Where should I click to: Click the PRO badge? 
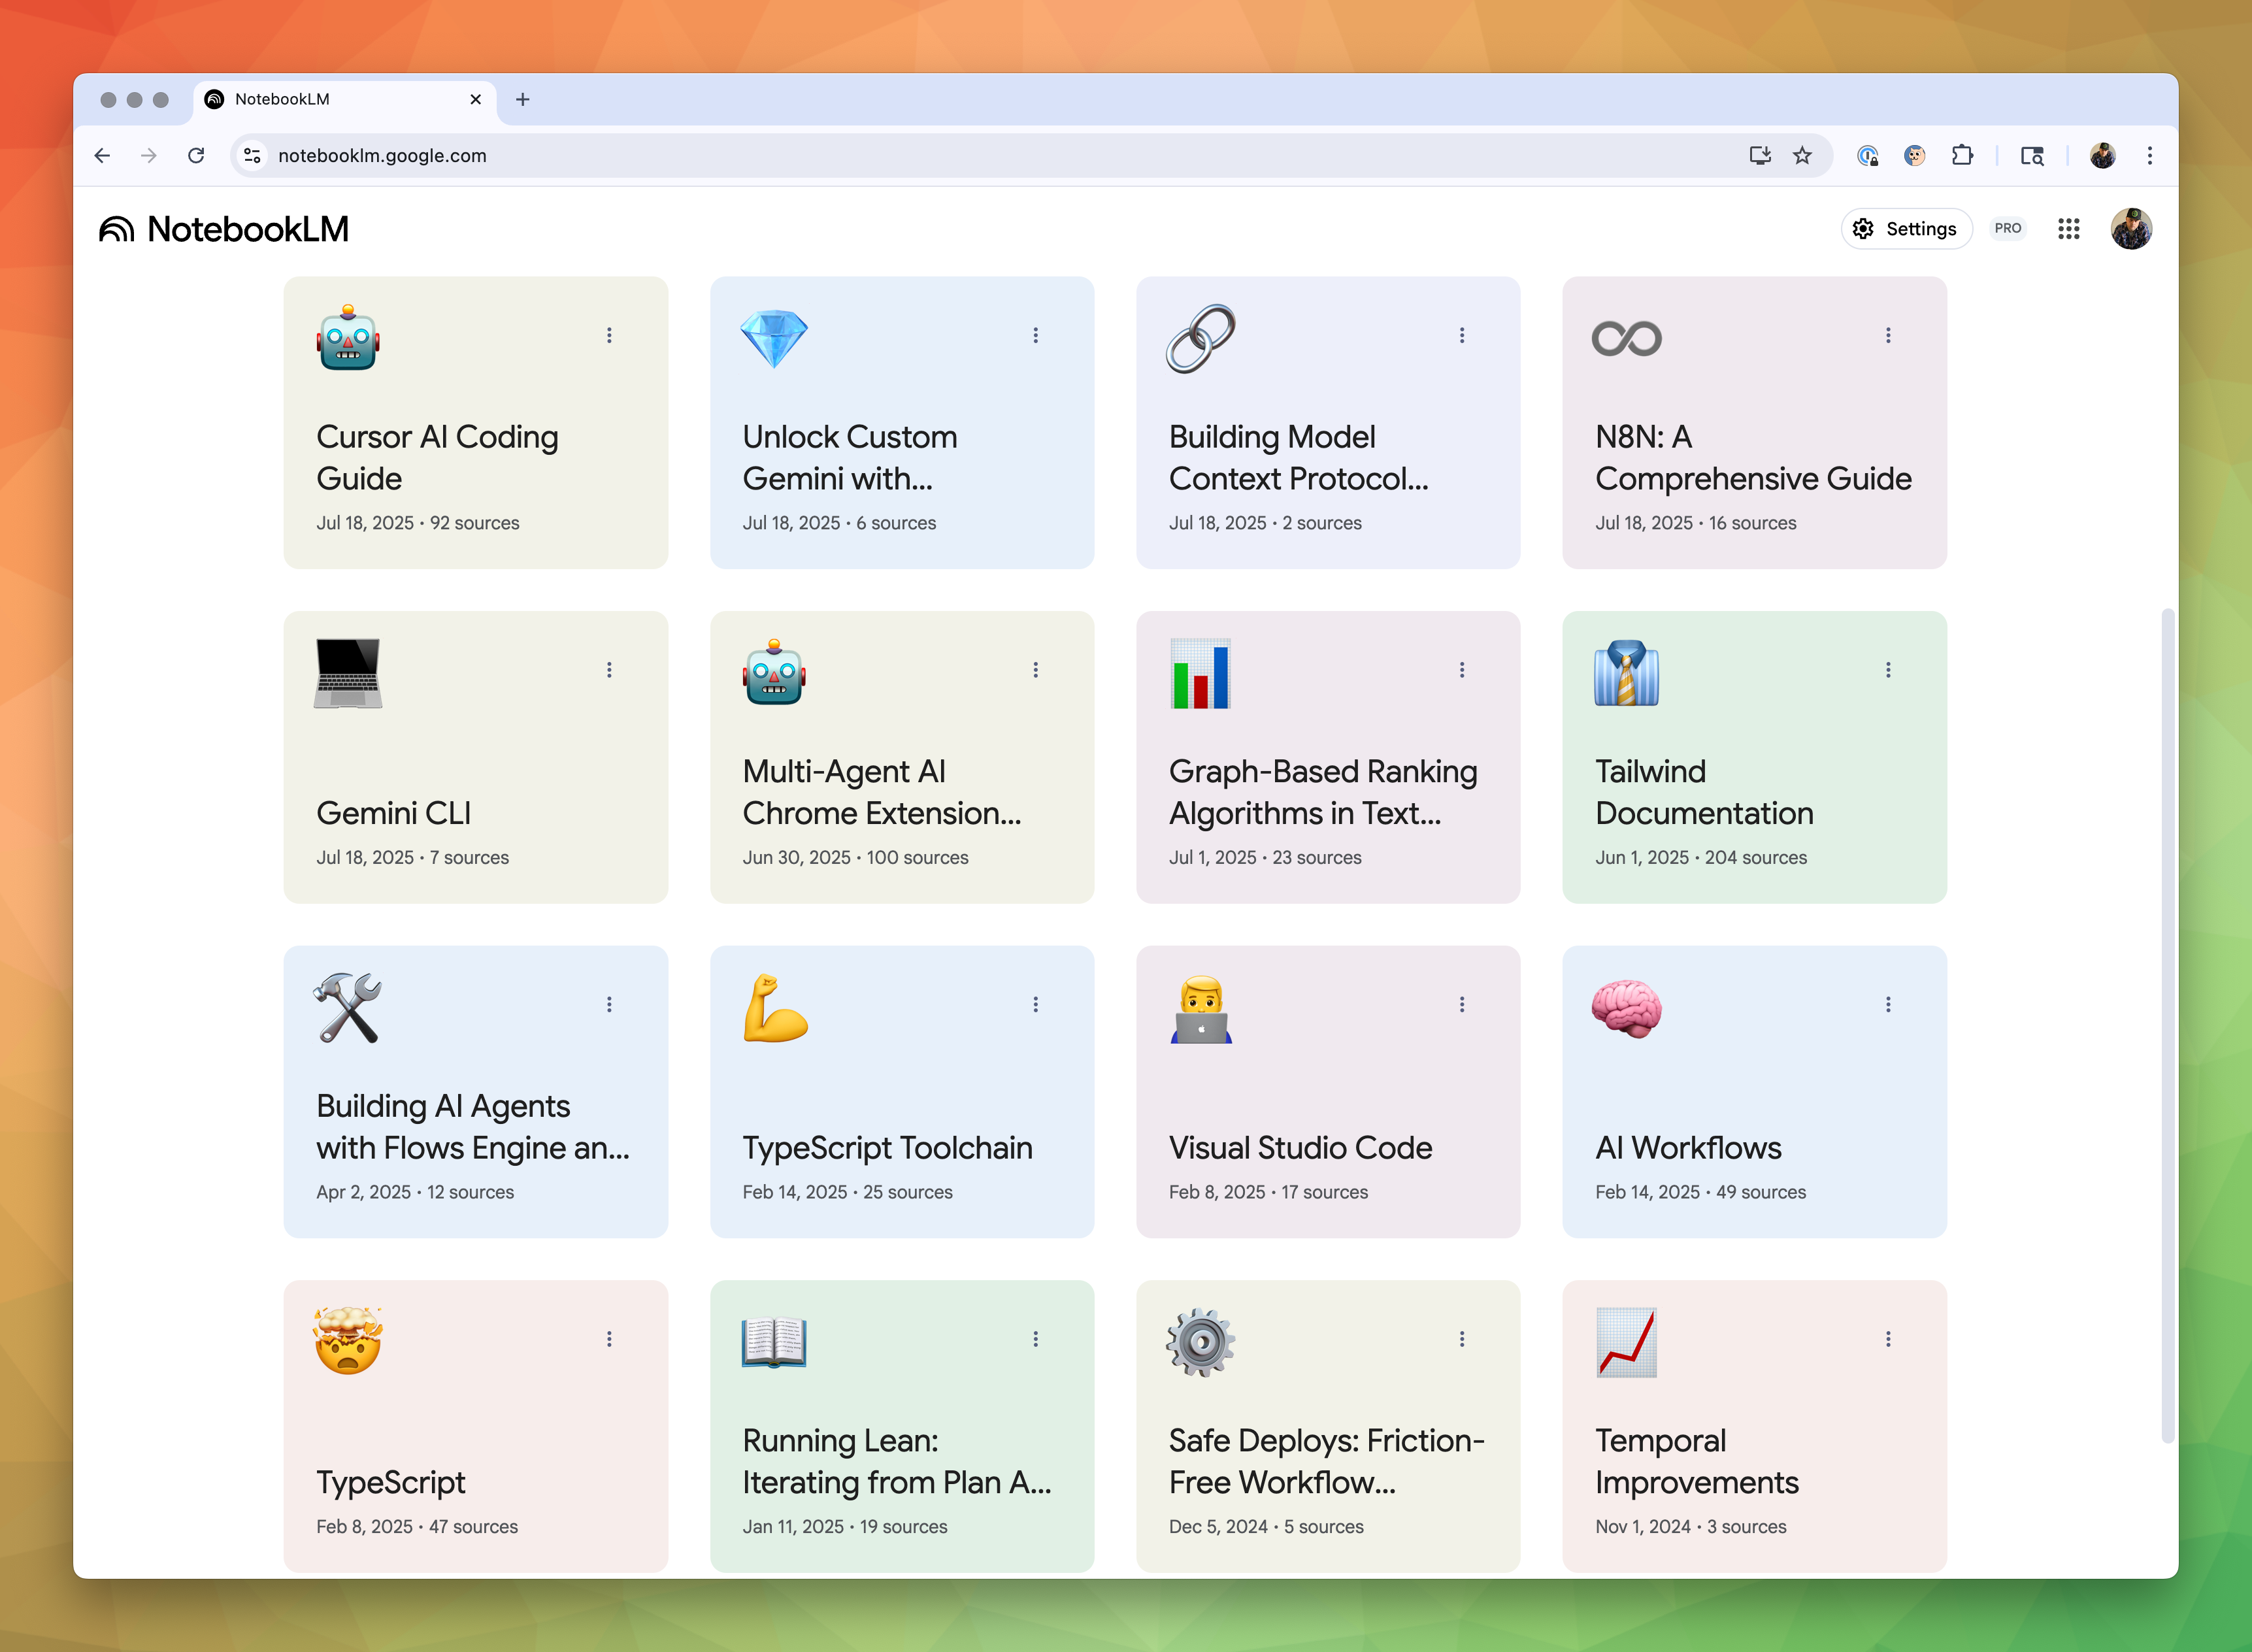pos(2007,229)
